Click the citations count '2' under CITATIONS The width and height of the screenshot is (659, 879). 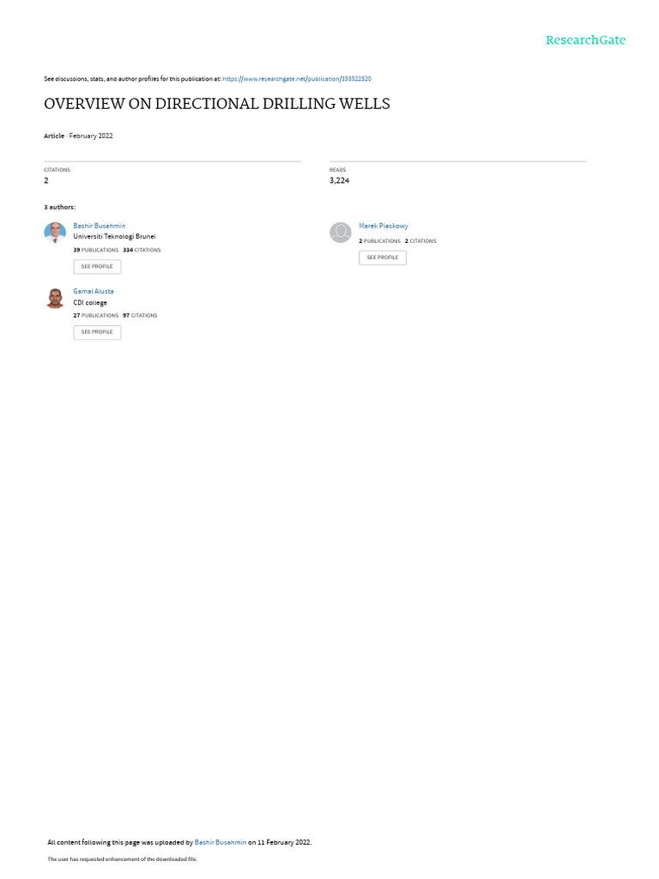click(x=46, y=180)
